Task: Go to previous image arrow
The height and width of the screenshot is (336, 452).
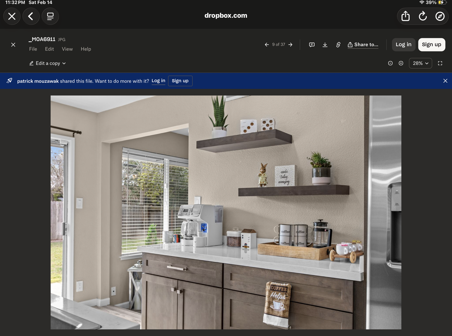Action: [x=267, y=45]
